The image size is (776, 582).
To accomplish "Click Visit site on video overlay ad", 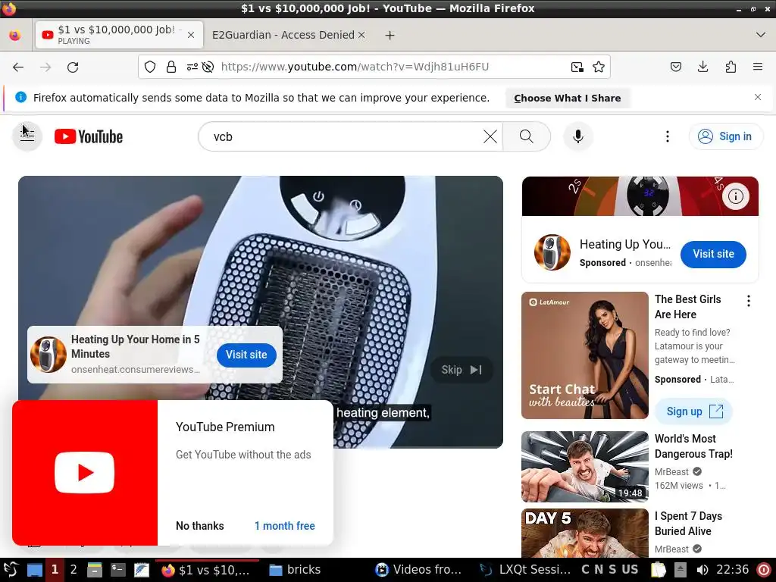I will (246, 355).
